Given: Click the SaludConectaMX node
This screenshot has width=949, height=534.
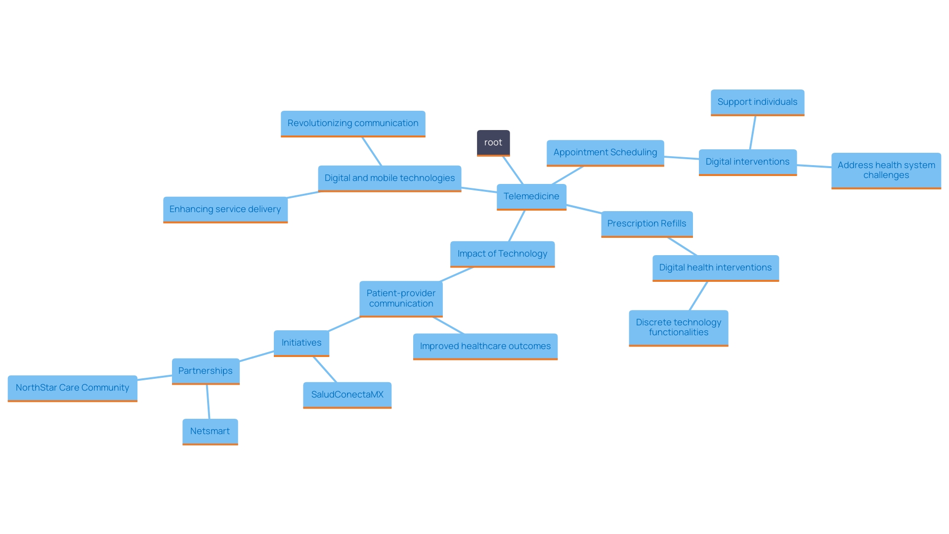Looking at the screenshot, I should [x=348, y=393].
